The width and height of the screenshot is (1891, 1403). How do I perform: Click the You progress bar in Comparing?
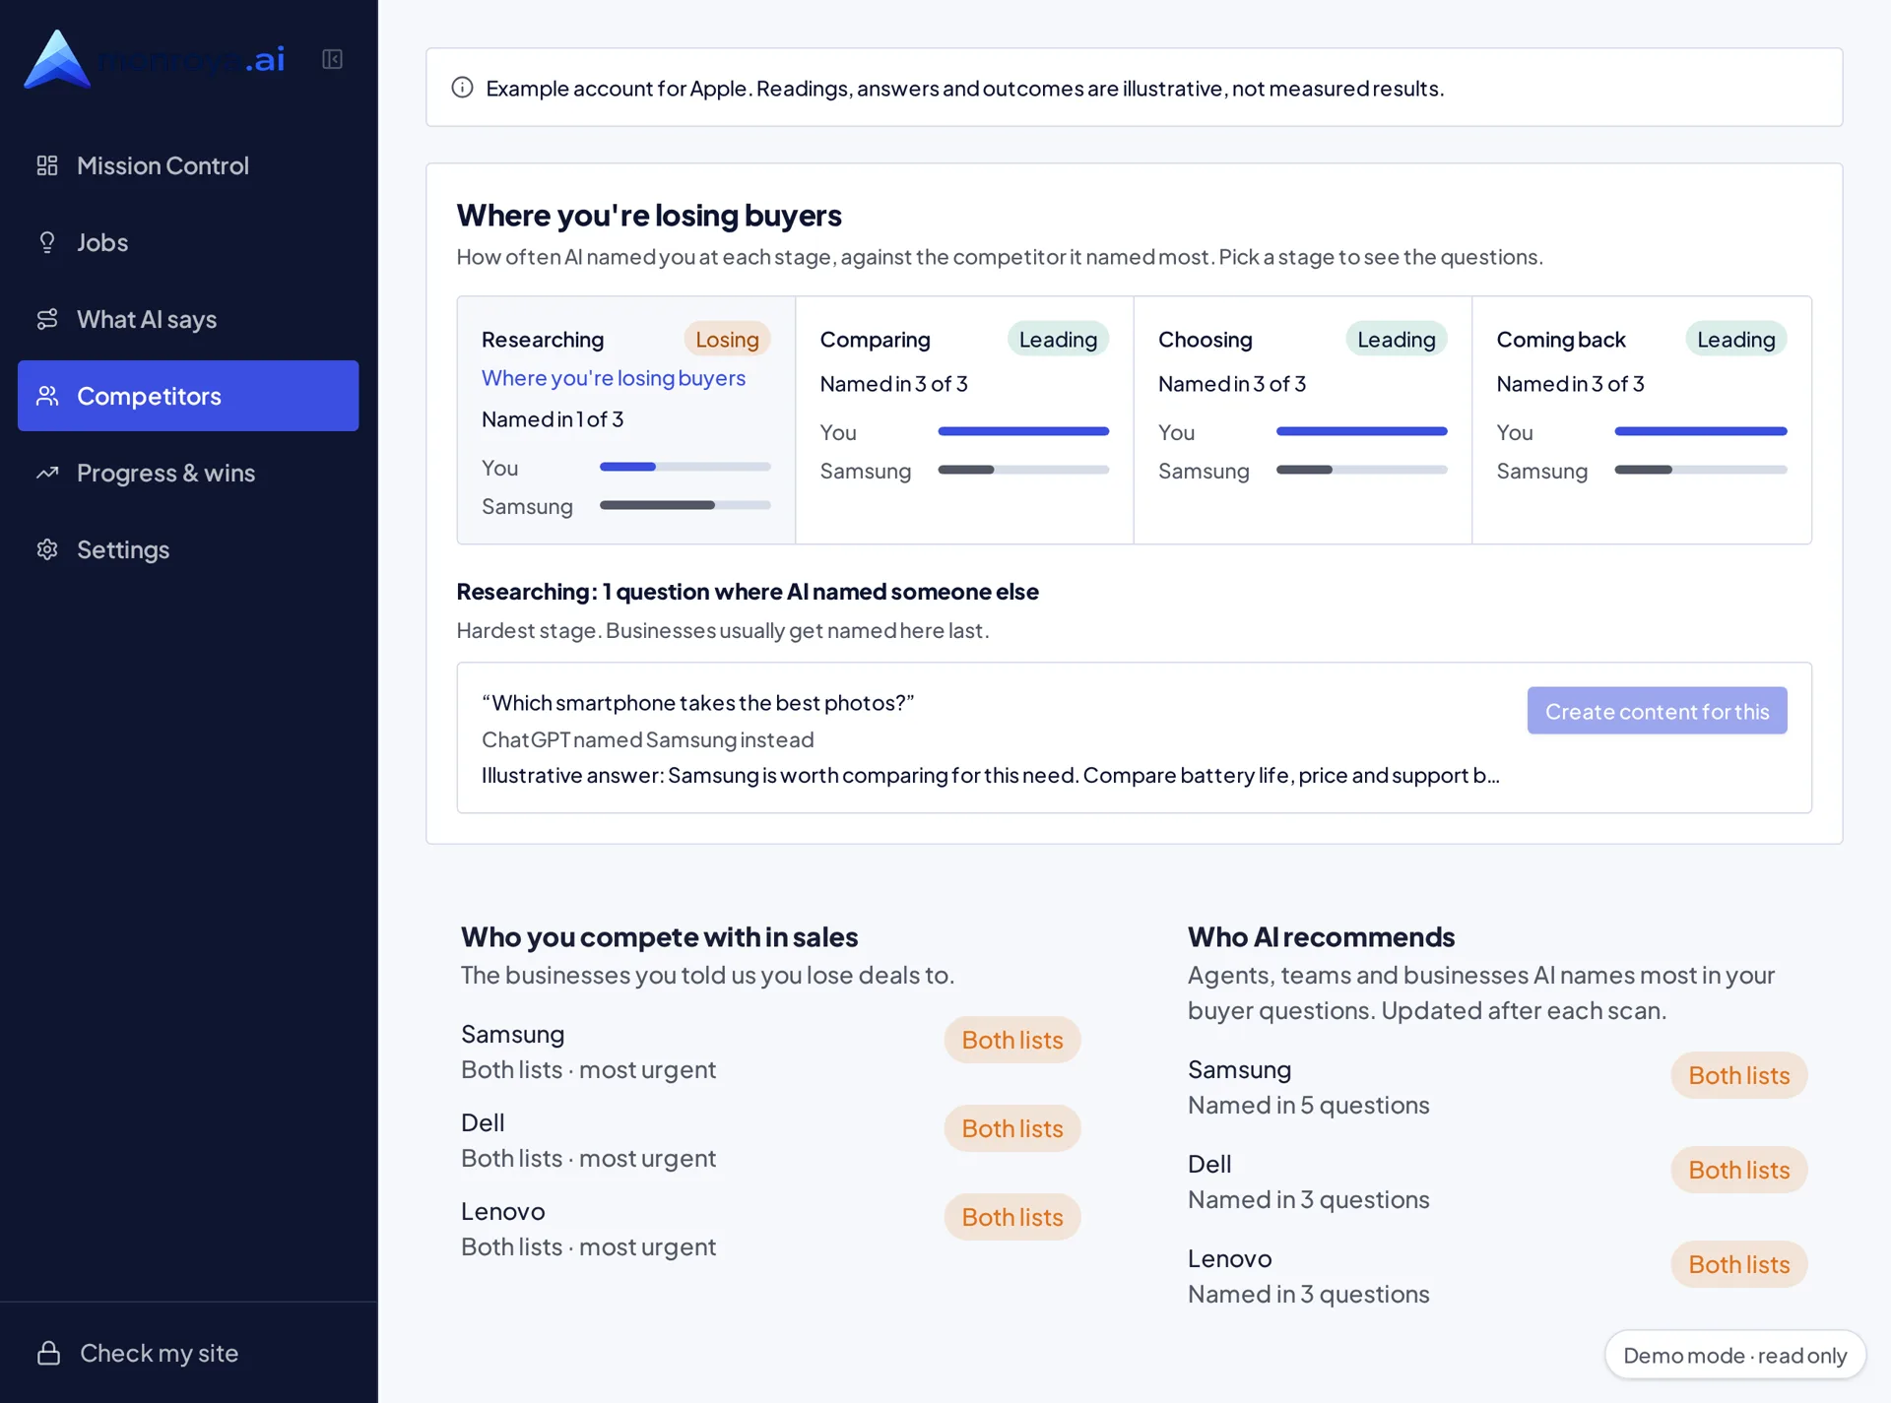1023,431
